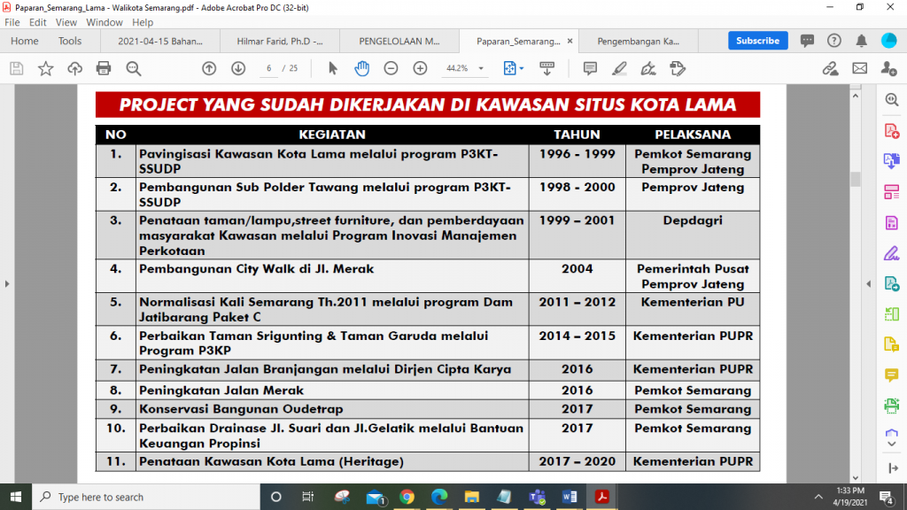
Task: Go to the next page arrow
Action: coord(238,68)
